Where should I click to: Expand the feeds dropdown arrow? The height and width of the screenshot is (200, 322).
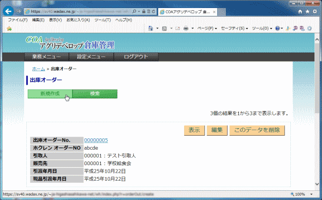(x=171, y=28)
